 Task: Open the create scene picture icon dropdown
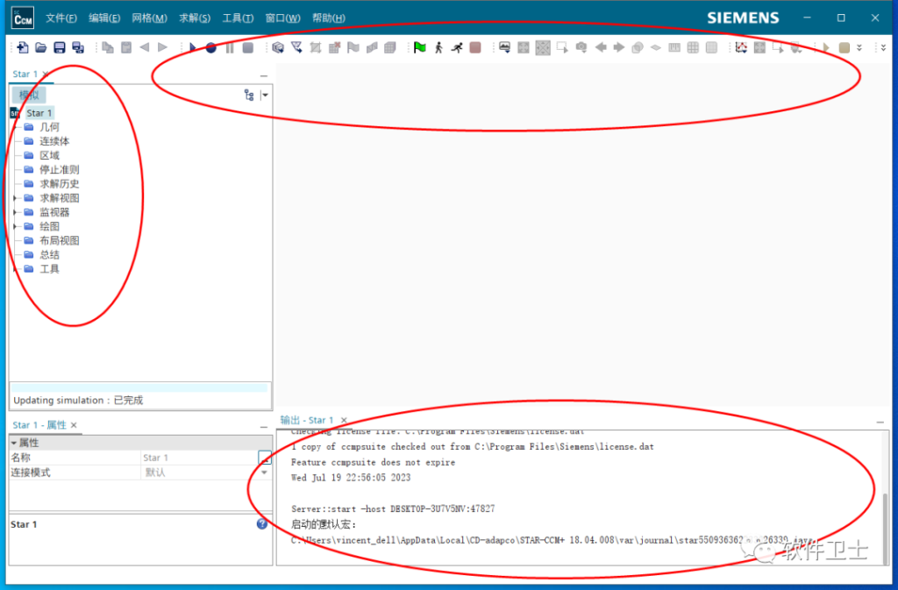click(504, 47)
